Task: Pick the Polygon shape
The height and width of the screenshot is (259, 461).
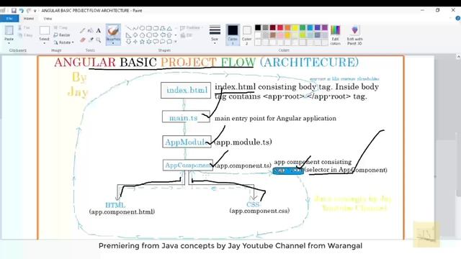Action: (x=163, y=28)
